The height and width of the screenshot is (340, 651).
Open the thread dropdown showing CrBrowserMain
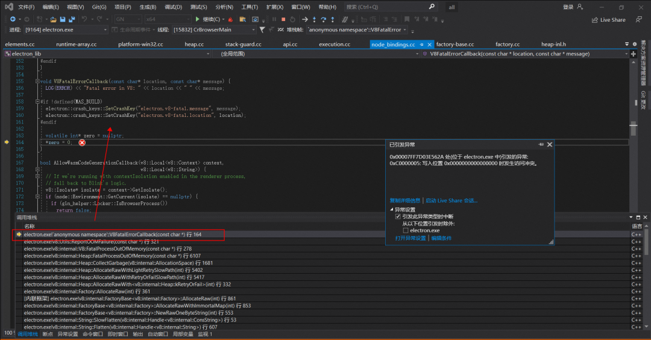(213, 30)
